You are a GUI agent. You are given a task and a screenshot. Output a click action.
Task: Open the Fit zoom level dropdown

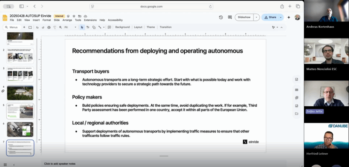70,27
